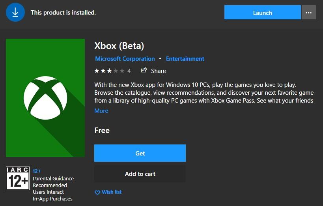Click the IARC 12+ rating badge
This screenshot has height=206, width=323.
(x=18, y=178)
